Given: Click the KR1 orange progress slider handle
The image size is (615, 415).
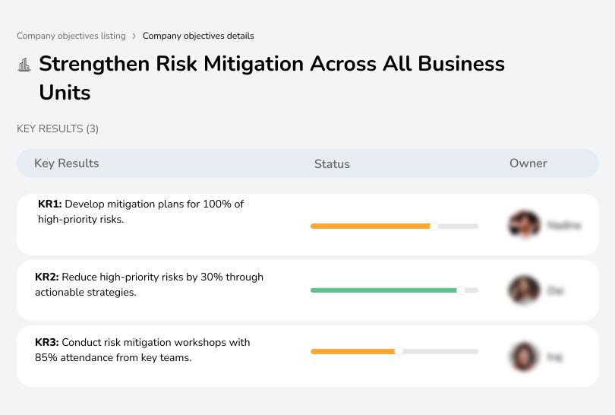Looking at the screenshot, I should [x=434, y=227].
